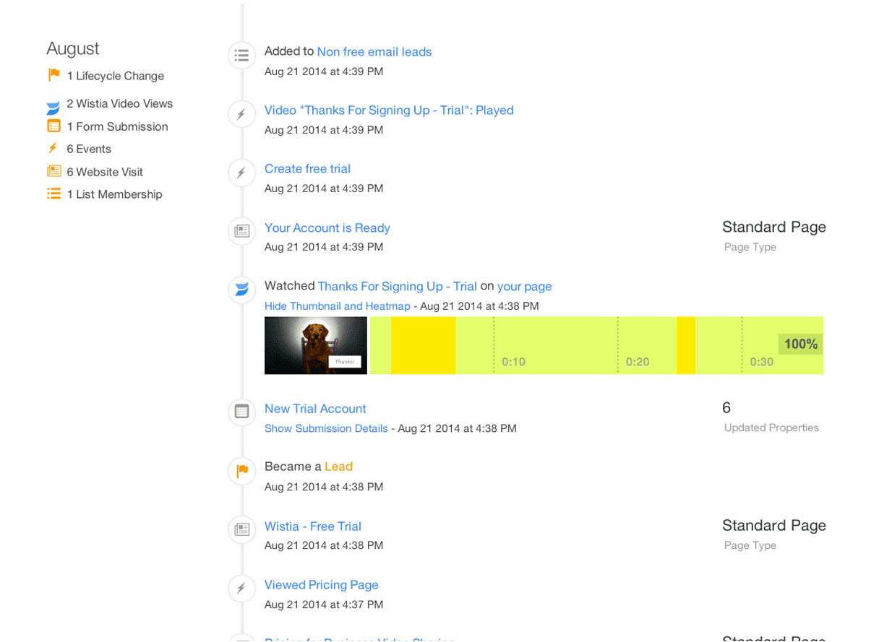Open the watched Thanks For Signing Up - Trial video link
Image resolution: width=892 pixels, height=642 pixels.
tap(397, 287)
